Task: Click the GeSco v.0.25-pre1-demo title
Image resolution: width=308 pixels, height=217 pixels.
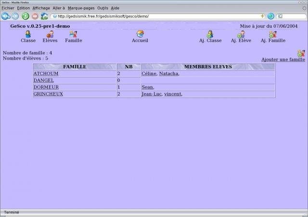Action: pyautogui.click(x=40, y=26)
